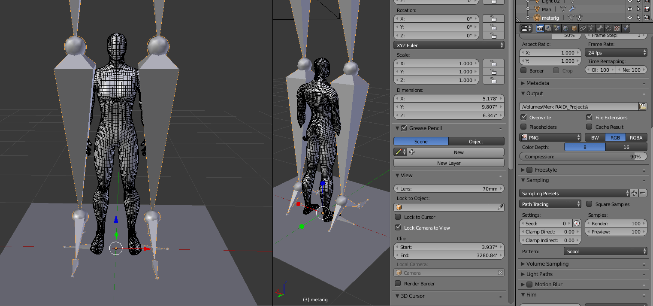This screenshot has height=306, width=653.
Task: Open the armature data tab (person icon)
Action: pos(591,28)
